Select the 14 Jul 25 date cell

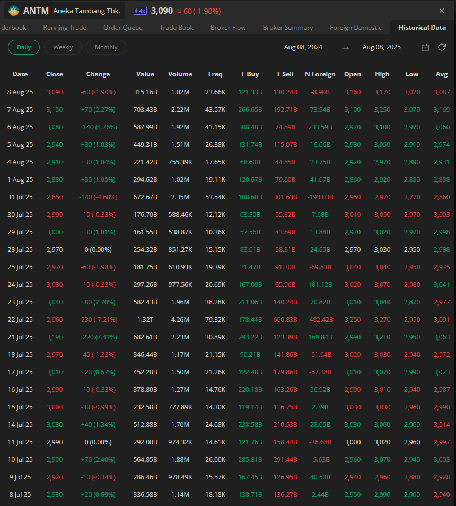[20, 425]
